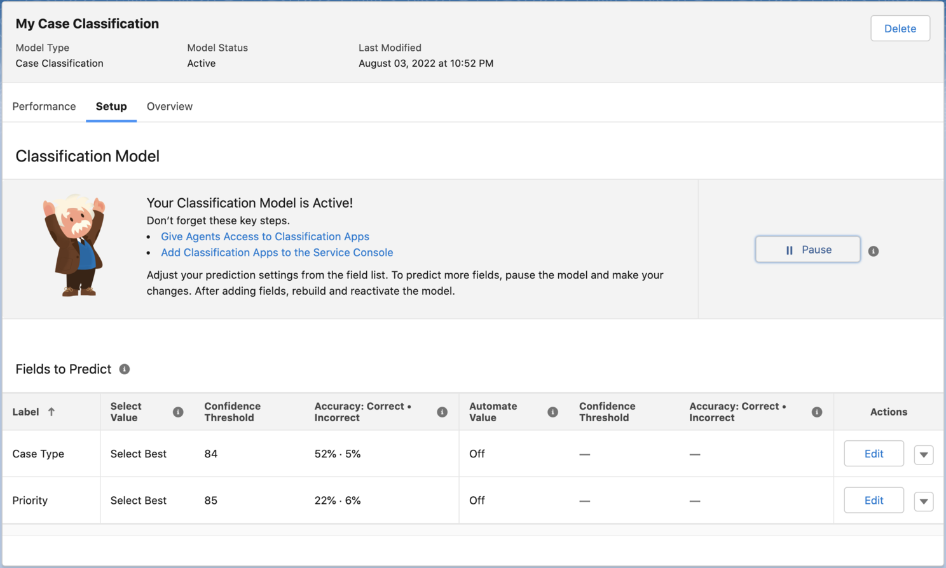Expand the Priority row actions dropdown
Viewport: 946px width, 568px height.
pos(923,501)
